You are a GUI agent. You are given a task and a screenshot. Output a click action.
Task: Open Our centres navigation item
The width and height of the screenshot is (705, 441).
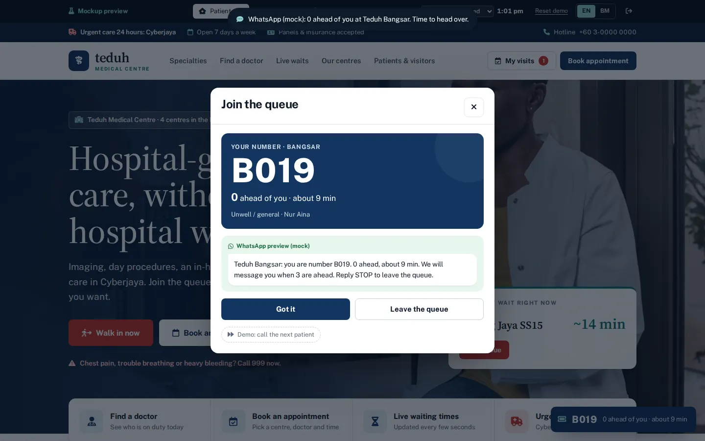pos(341,61)
